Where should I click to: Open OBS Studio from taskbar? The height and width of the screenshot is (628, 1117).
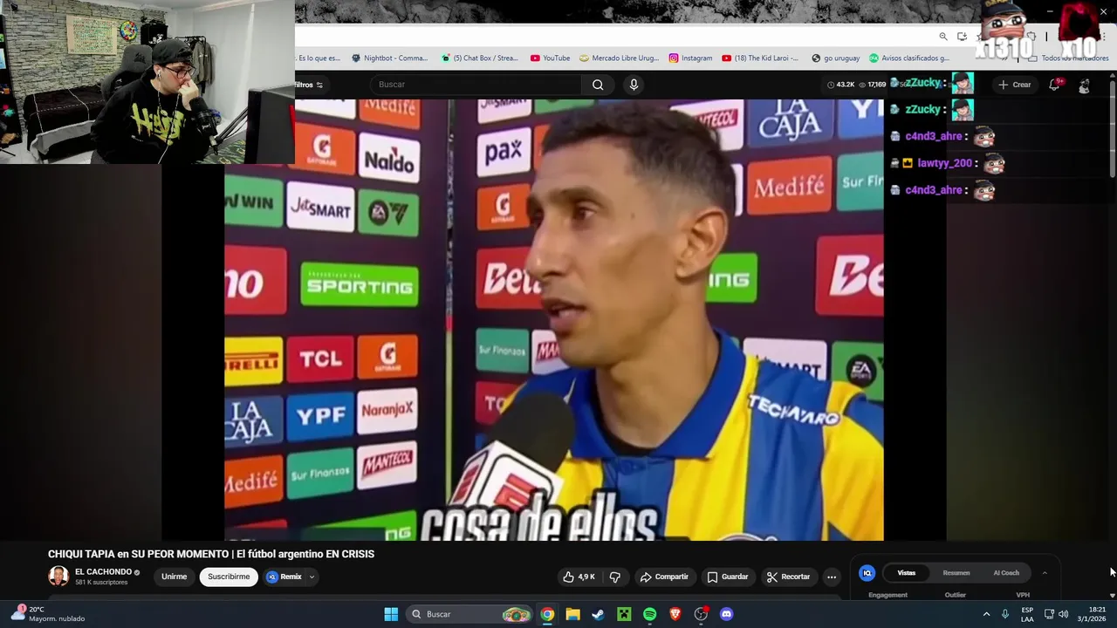pos(701,614)
